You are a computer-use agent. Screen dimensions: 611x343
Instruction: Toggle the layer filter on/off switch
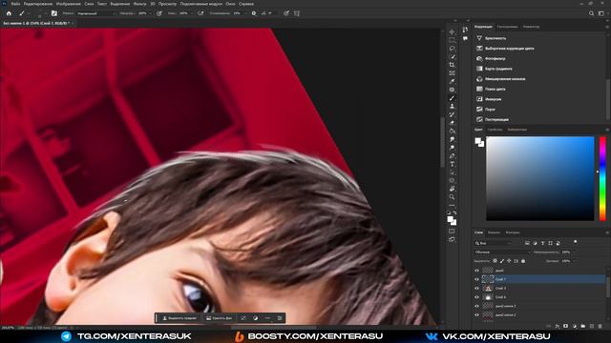pos(575,242)
